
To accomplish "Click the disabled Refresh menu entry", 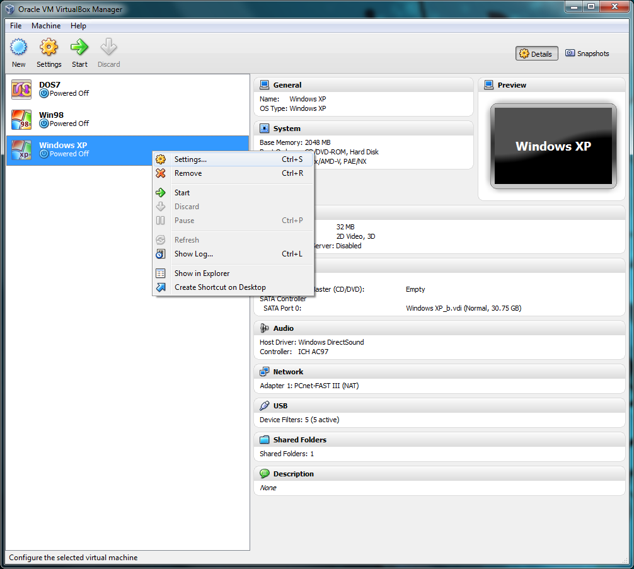I will [233, 240].
